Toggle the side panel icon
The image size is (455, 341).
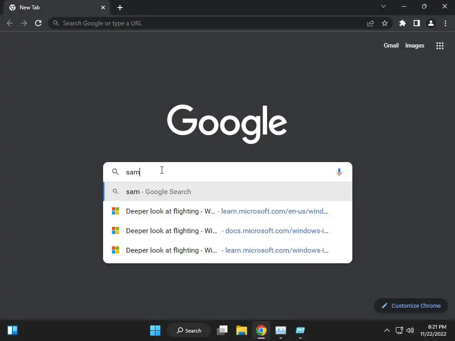pos(416,23)
